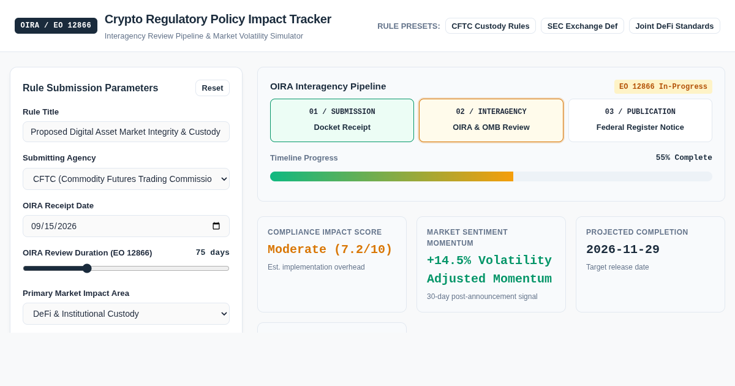735x386 pixels.
Task: Apply the SEC Exchange Def preset
Action: 582,26
